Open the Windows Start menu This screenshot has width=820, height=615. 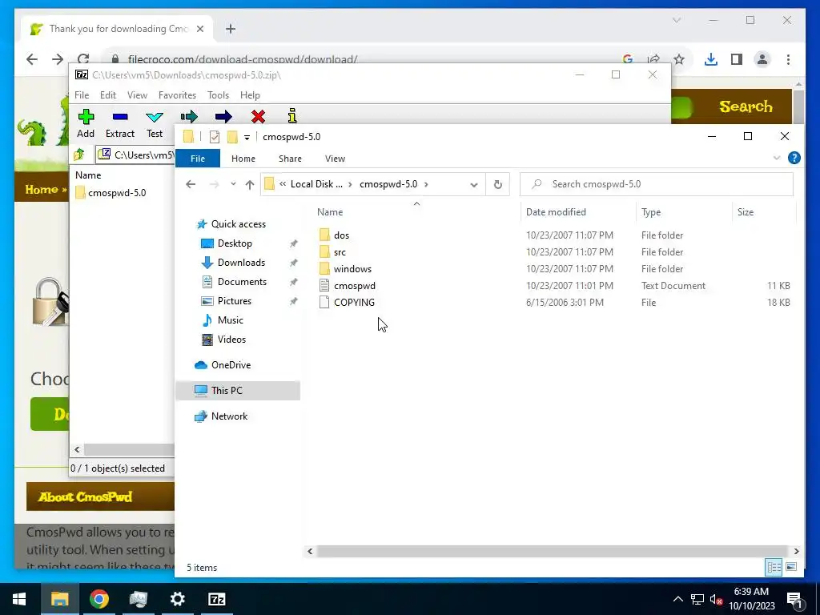[19, 599]
